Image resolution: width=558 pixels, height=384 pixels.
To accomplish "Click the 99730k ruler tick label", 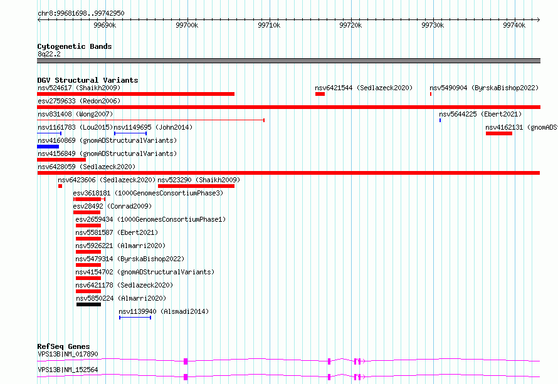I will pos(433,25).
